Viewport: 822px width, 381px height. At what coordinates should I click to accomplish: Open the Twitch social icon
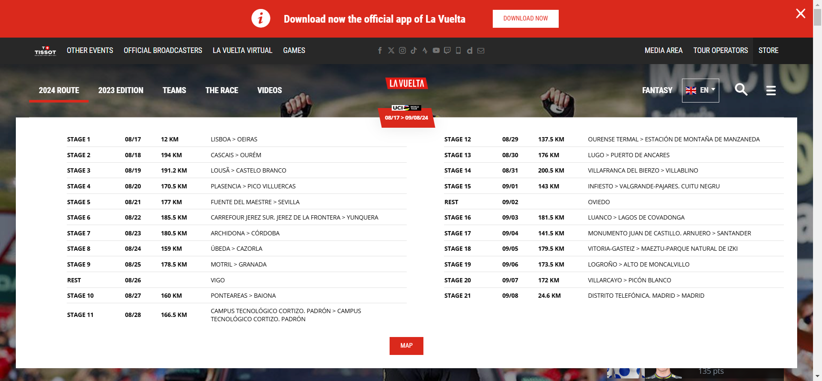coord(447,50)
